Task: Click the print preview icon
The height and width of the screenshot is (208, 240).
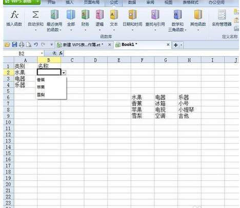Action: point(29,45)
